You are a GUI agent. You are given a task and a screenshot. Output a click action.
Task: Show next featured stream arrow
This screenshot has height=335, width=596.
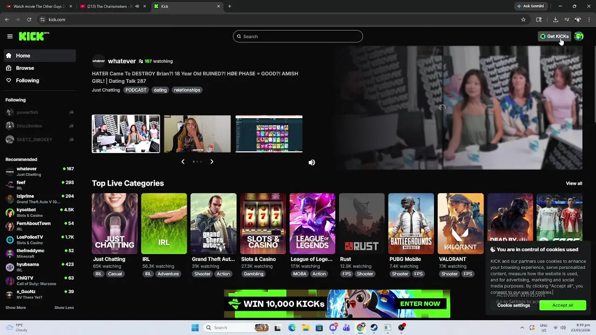click(211, 161)
